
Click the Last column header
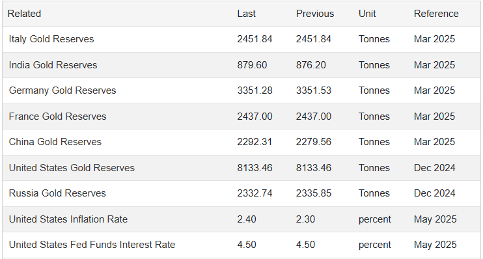tap(247, 14)
